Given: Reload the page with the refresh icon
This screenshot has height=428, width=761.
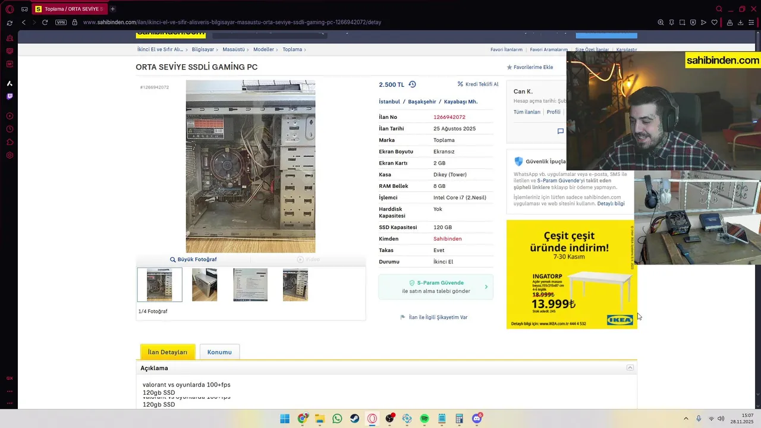Looking at the screenshot, I should [45, 23].
